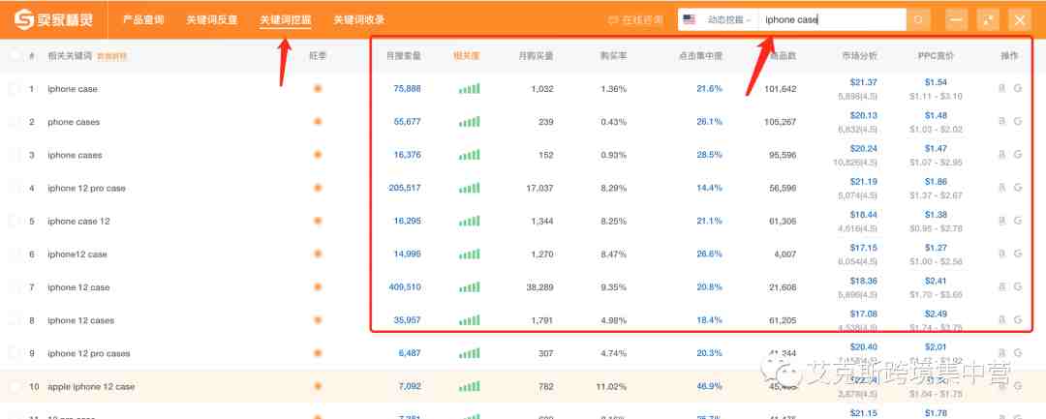Click search volume 205,517 link
1046x419 pixels.
click(405, 188)
